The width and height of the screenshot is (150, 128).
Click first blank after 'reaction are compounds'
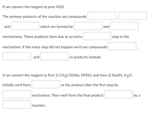pos(102,16)
